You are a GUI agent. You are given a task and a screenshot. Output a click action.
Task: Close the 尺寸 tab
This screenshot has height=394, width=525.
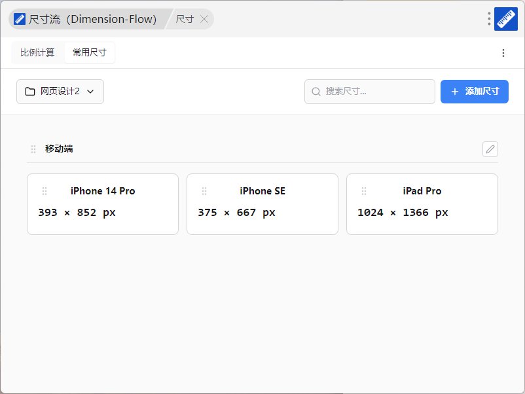pos(204,20)
